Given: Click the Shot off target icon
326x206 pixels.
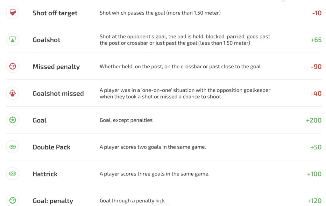Looking at the screenshot, I should pos(13,13).
